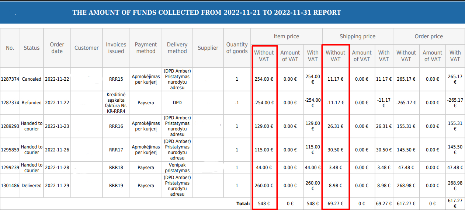Click the 2022-11-26 order date cell
Image resolution: width=465 pixels, height=210 pixels.
click(57, 150)
